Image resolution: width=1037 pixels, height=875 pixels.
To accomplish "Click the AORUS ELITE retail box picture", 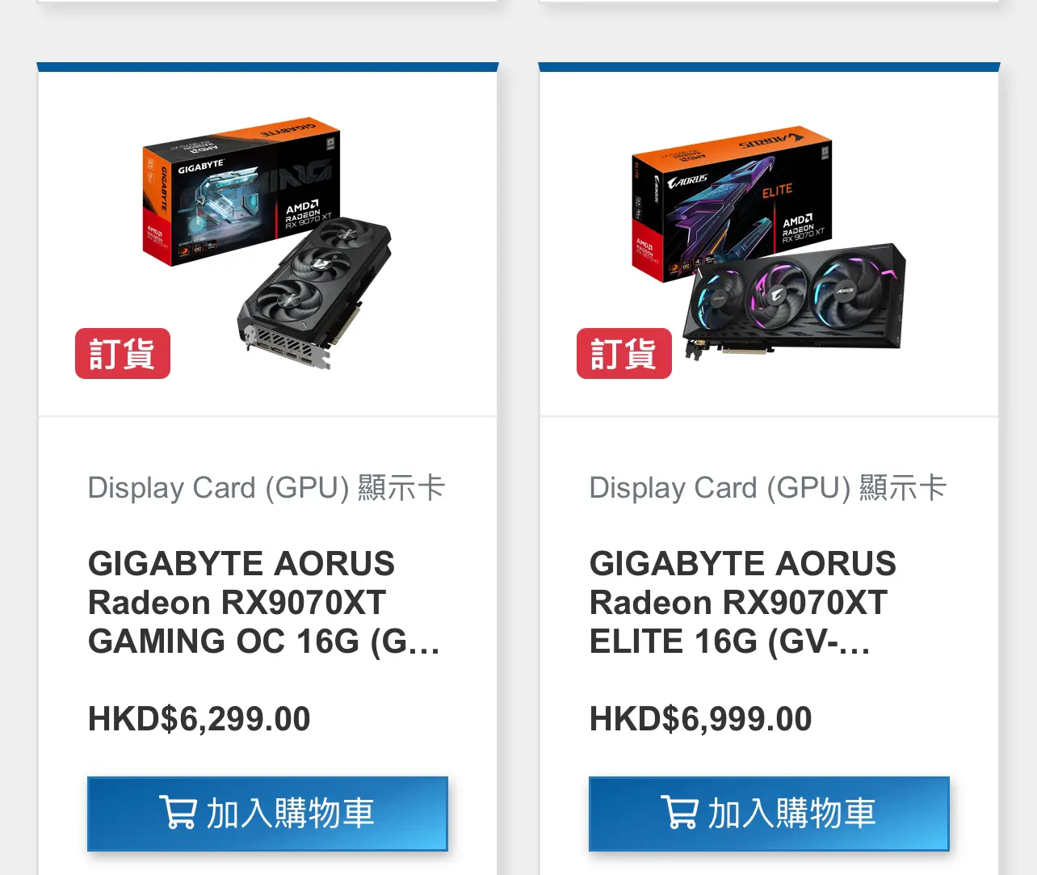I will pos(732,202).
